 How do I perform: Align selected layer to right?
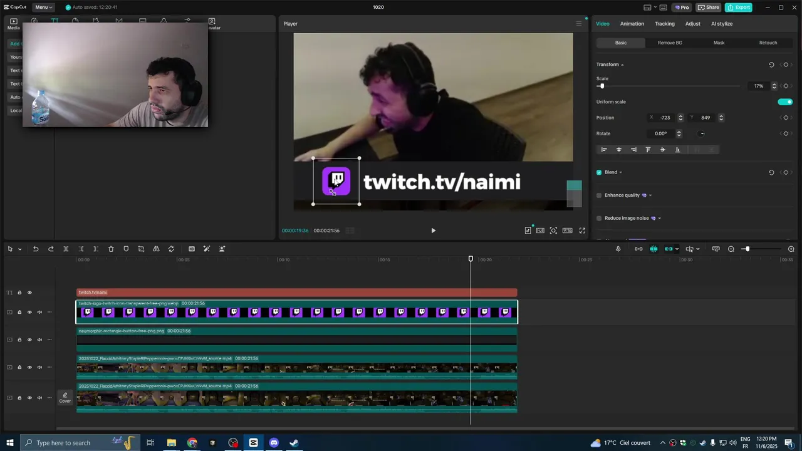point(633,150)
